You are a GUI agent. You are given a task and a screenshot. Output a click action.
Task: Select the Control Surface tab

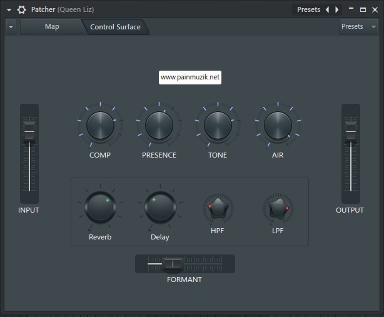pos(115,27)
